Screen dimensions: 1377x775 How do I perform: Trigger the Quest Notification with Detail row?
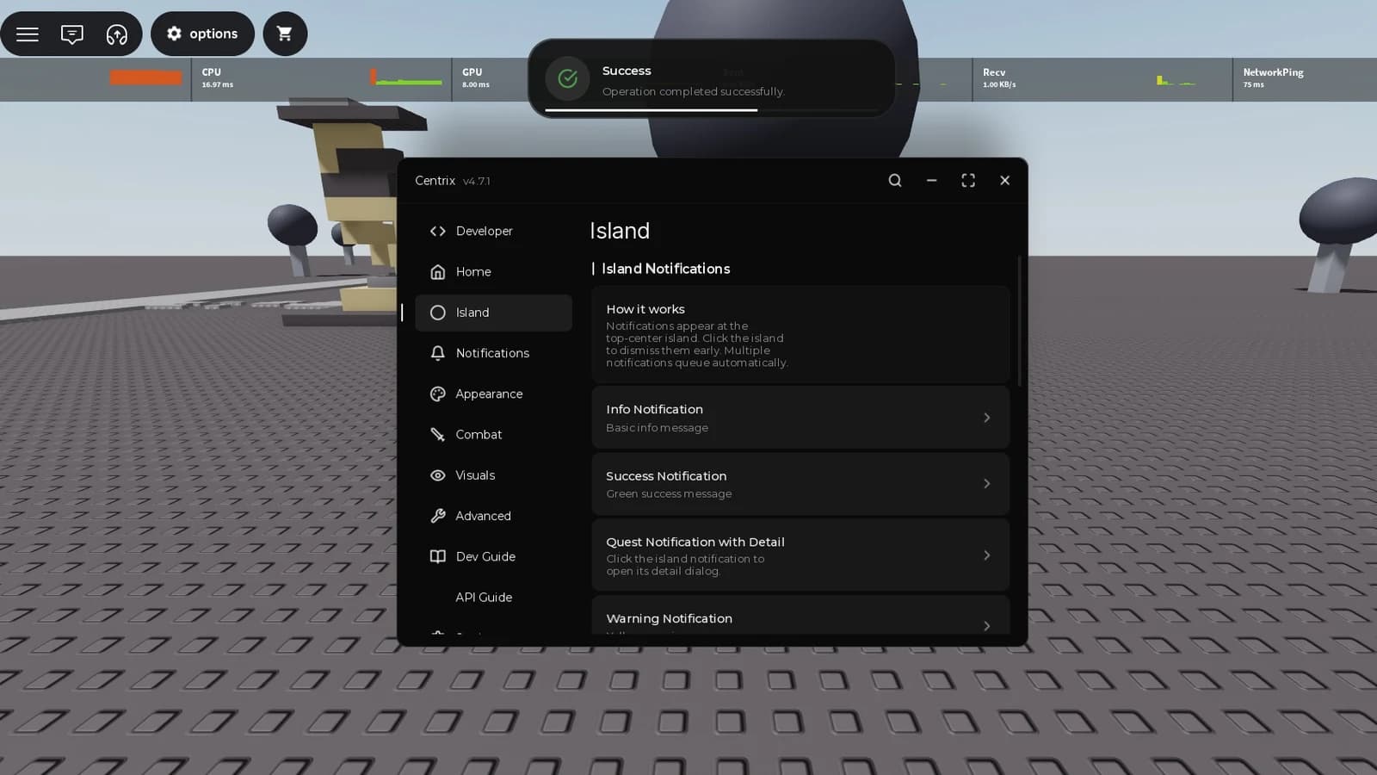click(x=800, y=555)
